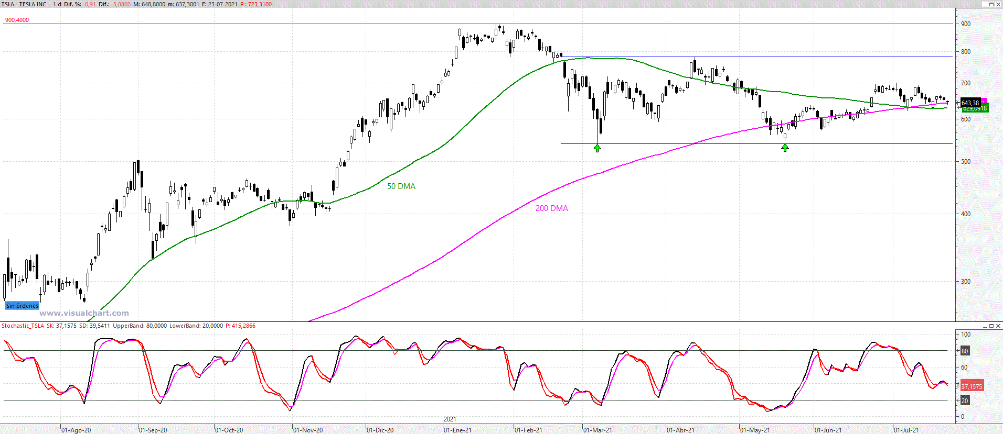Image resolution: width=1003 pixels, height=434 pixels.
Task: Click the '01-Oct-20' date axis label
Action: (x=229, y=430)
